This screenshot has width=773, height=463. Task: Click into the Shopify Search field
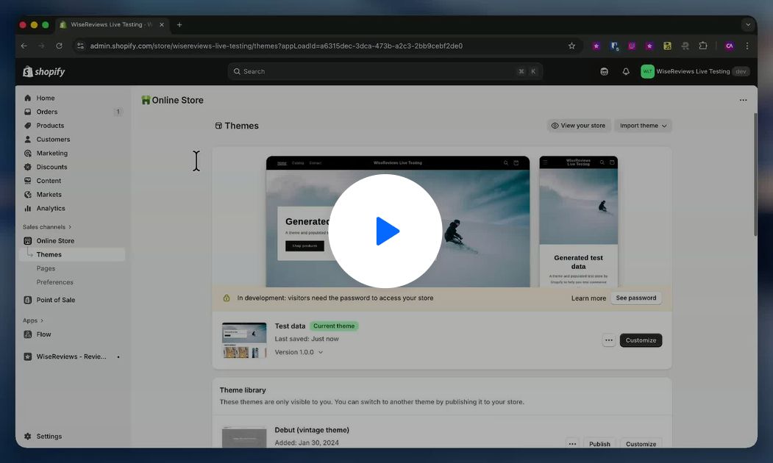tap(385, 71)
